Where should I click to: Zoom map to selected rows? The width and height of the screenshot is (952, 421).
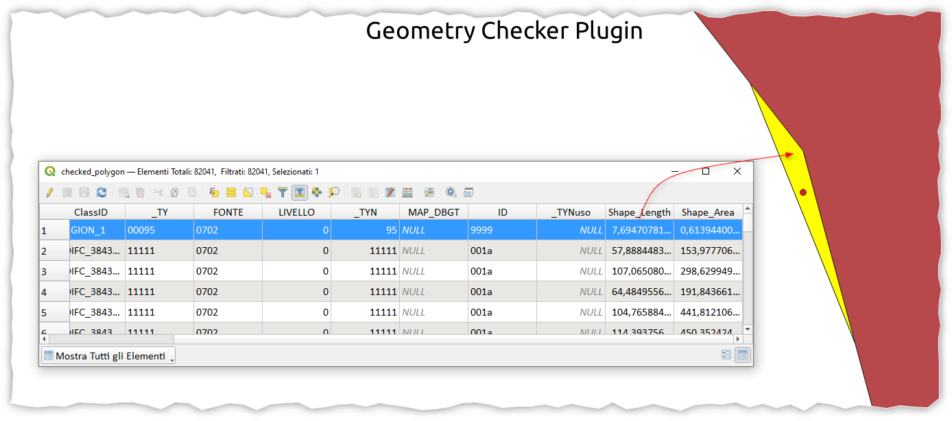[x=334, y=193]
